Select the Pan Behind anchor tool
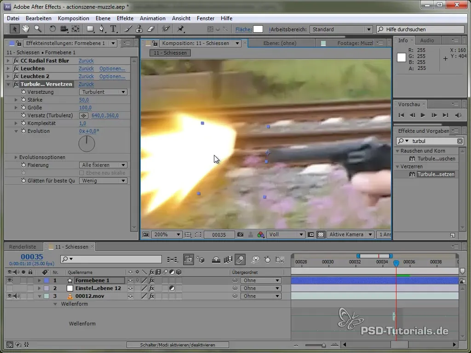This screenshot has height=353, width=471. 75,29
